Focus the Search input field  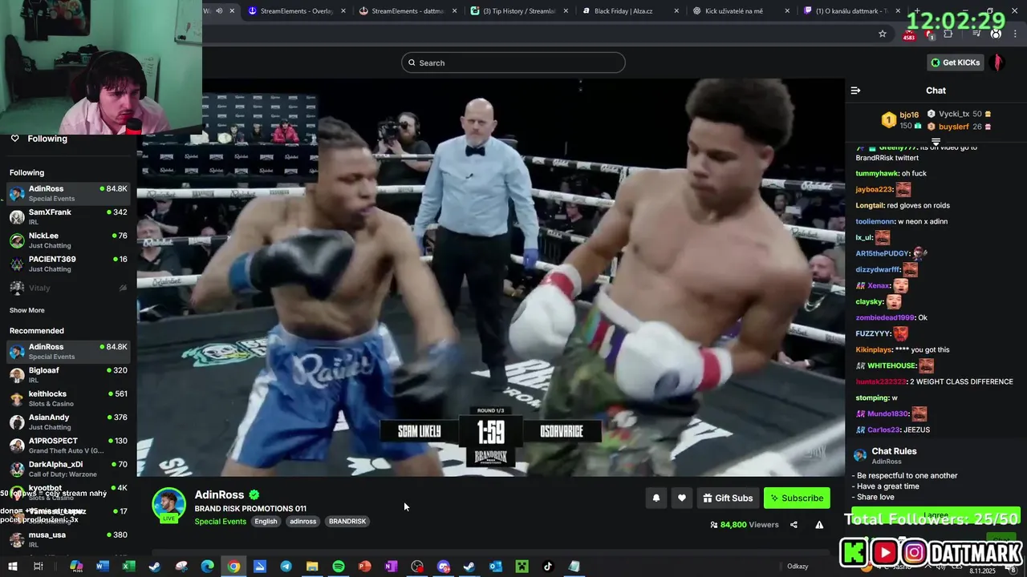tap(513, 63)
